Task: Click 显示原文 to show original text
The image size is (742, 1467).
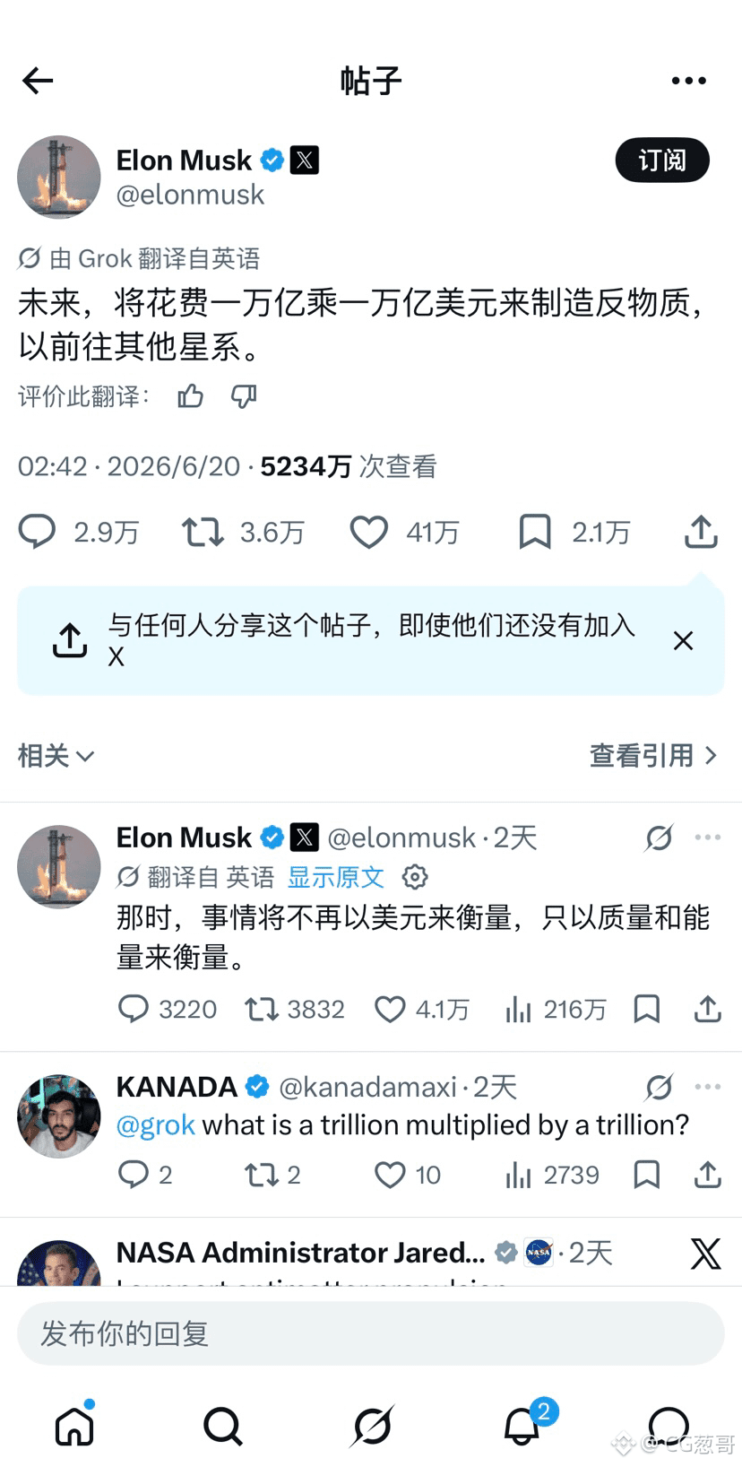Action: (x=336, y=877)
